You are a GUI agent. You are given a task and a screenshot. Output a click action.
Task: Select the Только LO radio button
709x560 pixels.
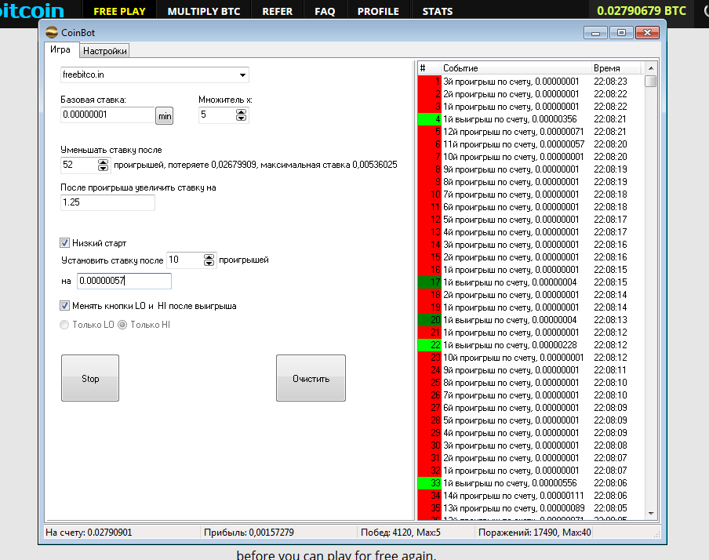[x=64, y=325]
